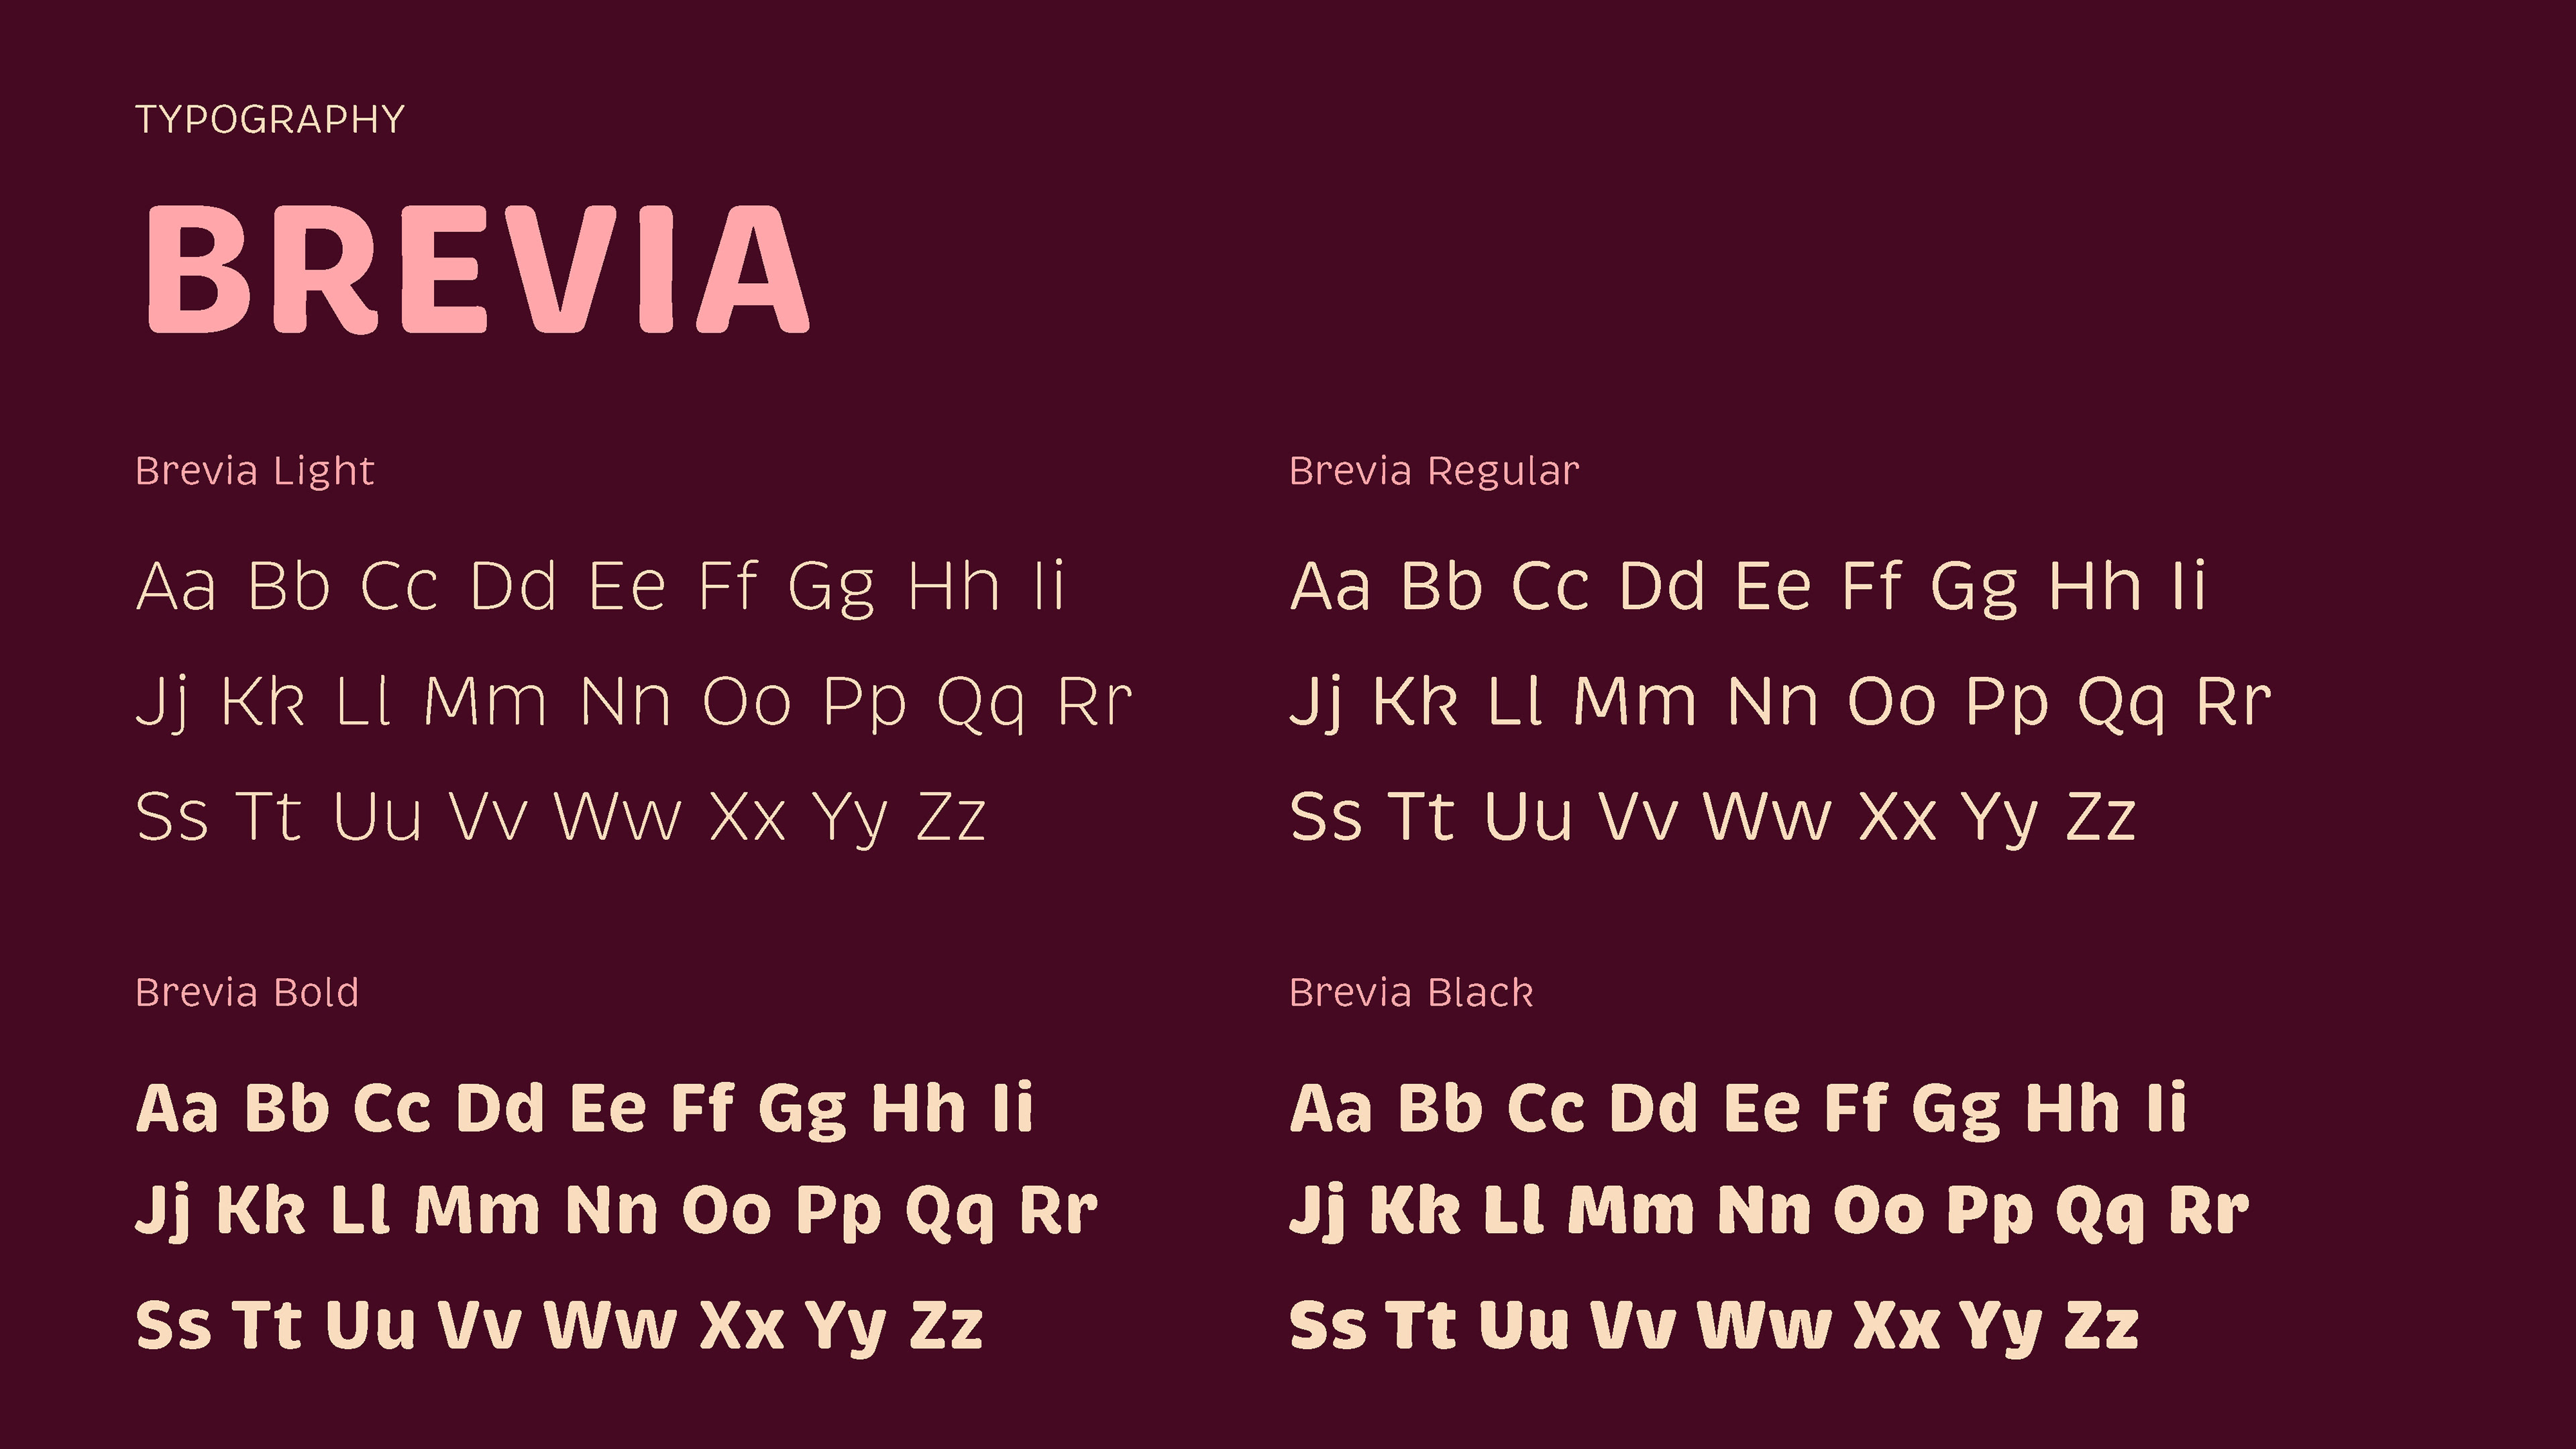Click the Light weight 'Aa' specimen
The height and width of the screenshot is (1449, 2576).
[x=176, y=586]
